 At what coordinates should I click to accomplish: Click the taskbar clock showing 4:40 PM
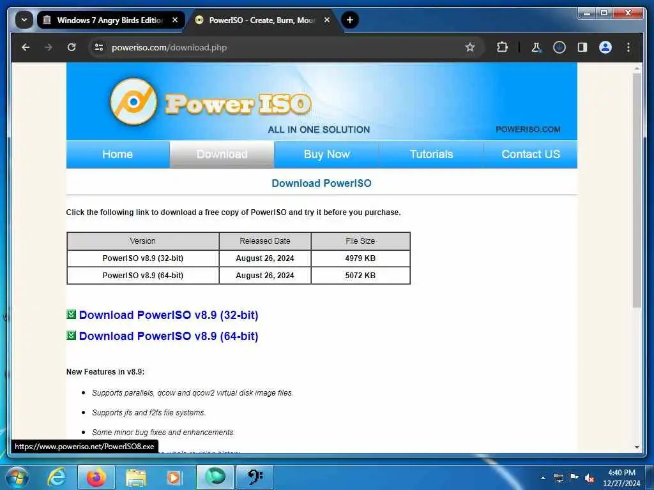coord(621,478)
